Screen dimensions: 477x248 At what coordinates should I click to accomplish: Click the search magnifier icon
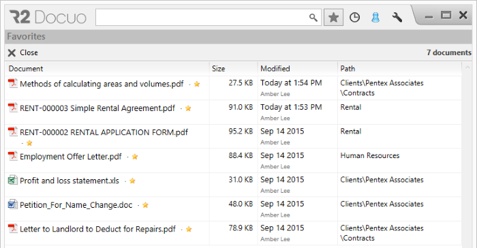tap(313, 18)
